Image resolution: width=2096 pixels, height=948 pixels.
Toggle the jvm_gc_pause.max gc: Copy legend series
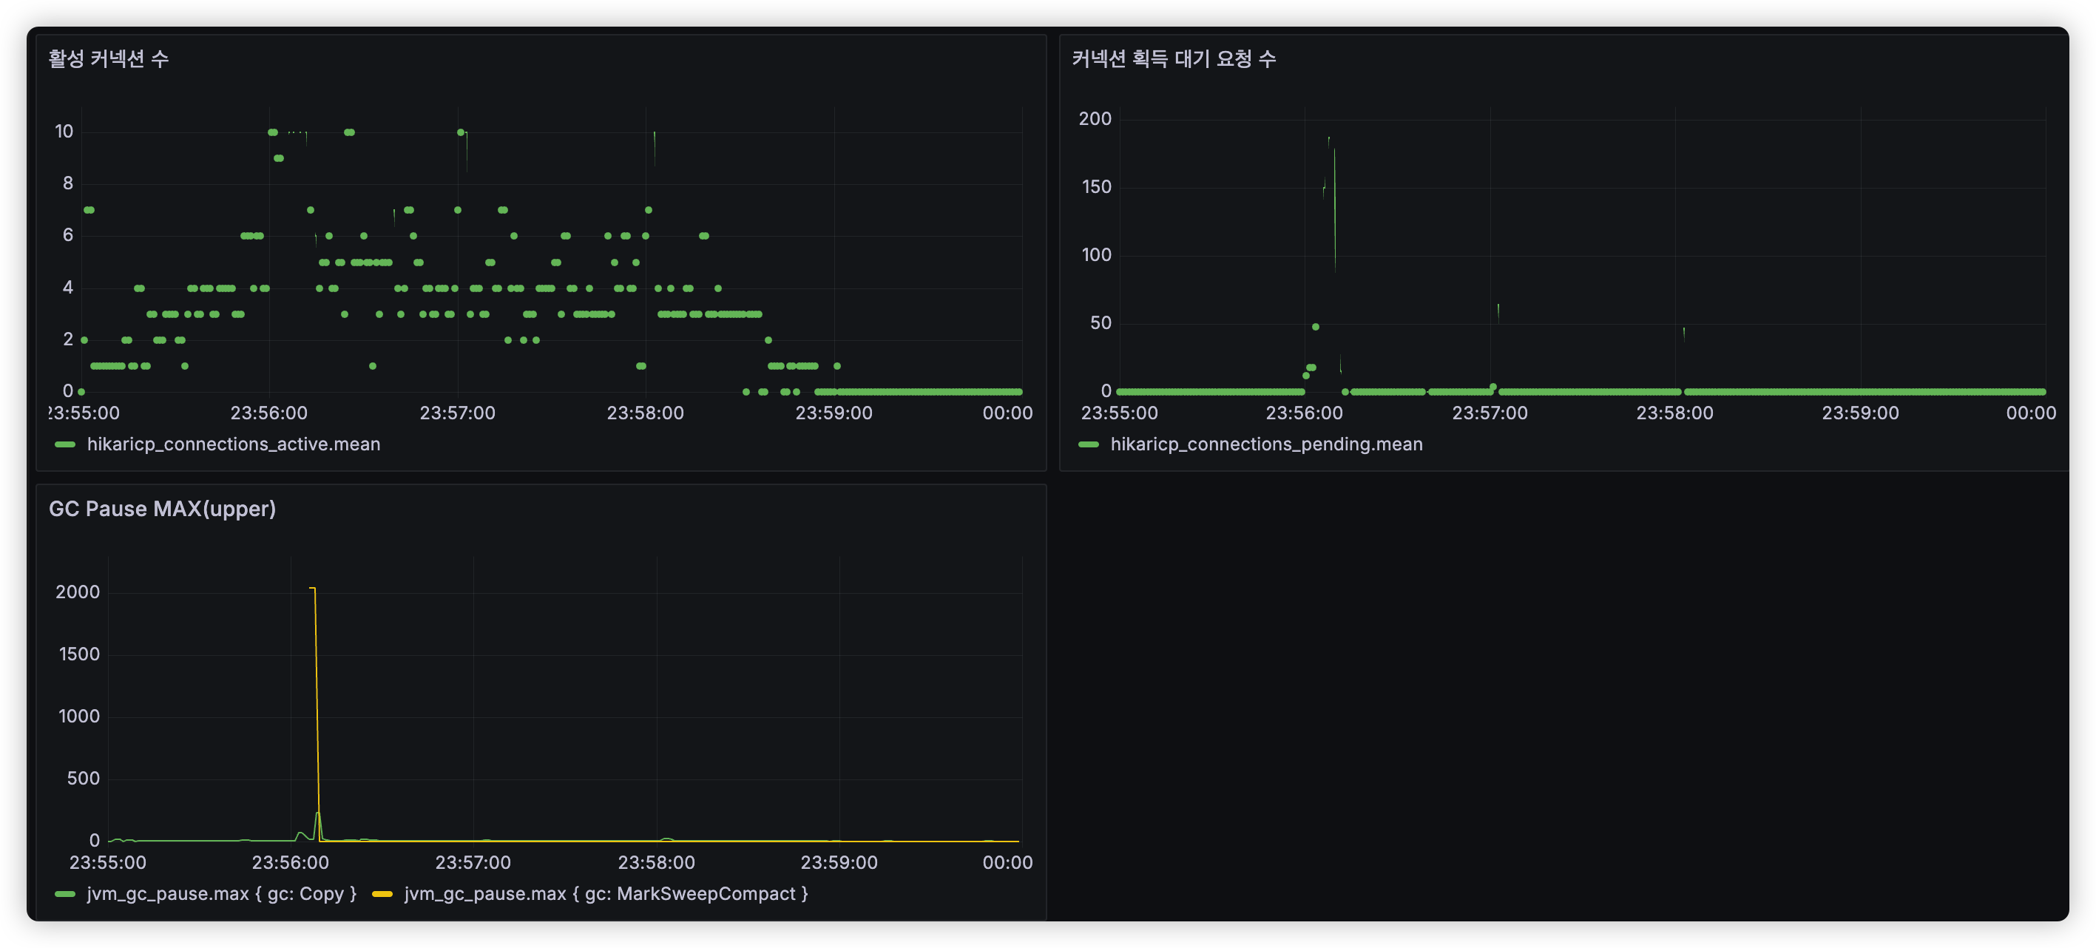(x=221, y=893)
